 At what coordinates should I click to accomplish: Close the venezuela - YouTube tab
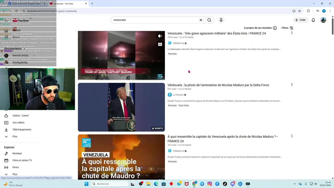coord(86,4)
